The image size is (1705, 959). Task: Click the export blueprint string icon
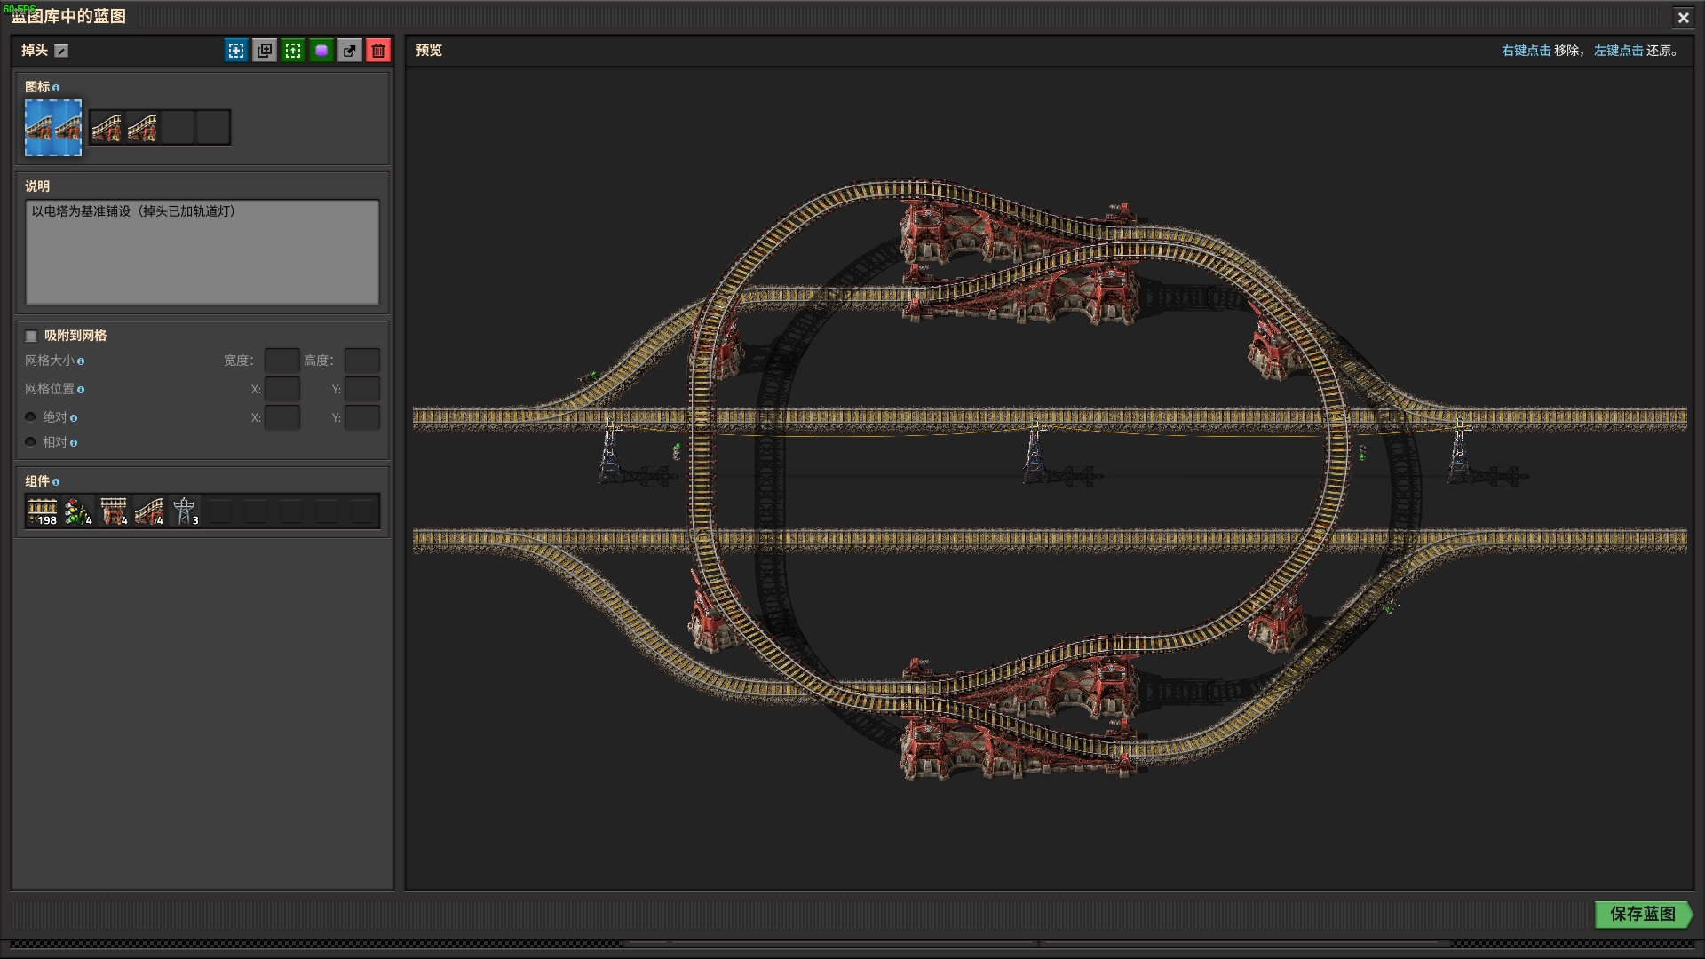(350, 51)
